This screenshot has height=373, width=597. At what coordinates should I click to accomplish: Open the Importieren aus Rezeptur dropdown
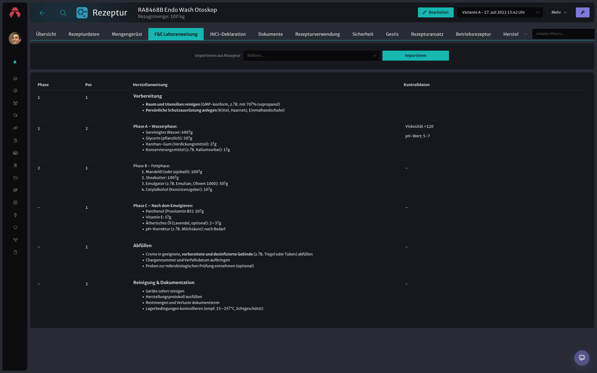(x=312, y=56)
